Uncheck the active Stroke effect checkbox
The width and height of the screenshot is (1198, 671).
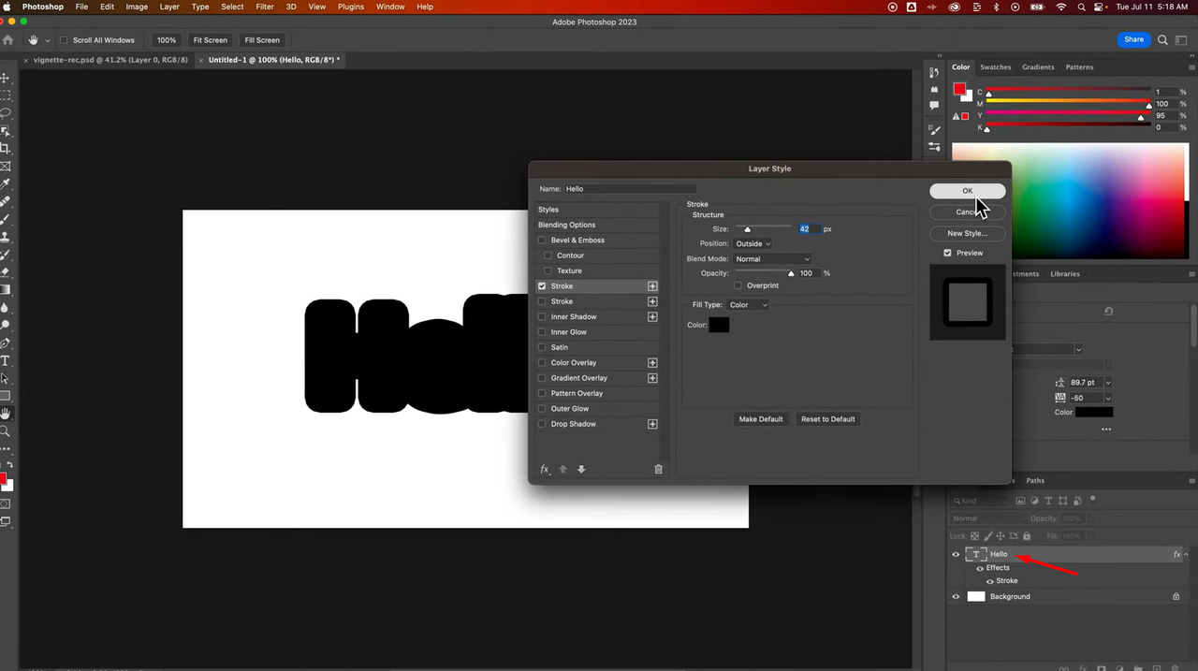coord(542,286)
